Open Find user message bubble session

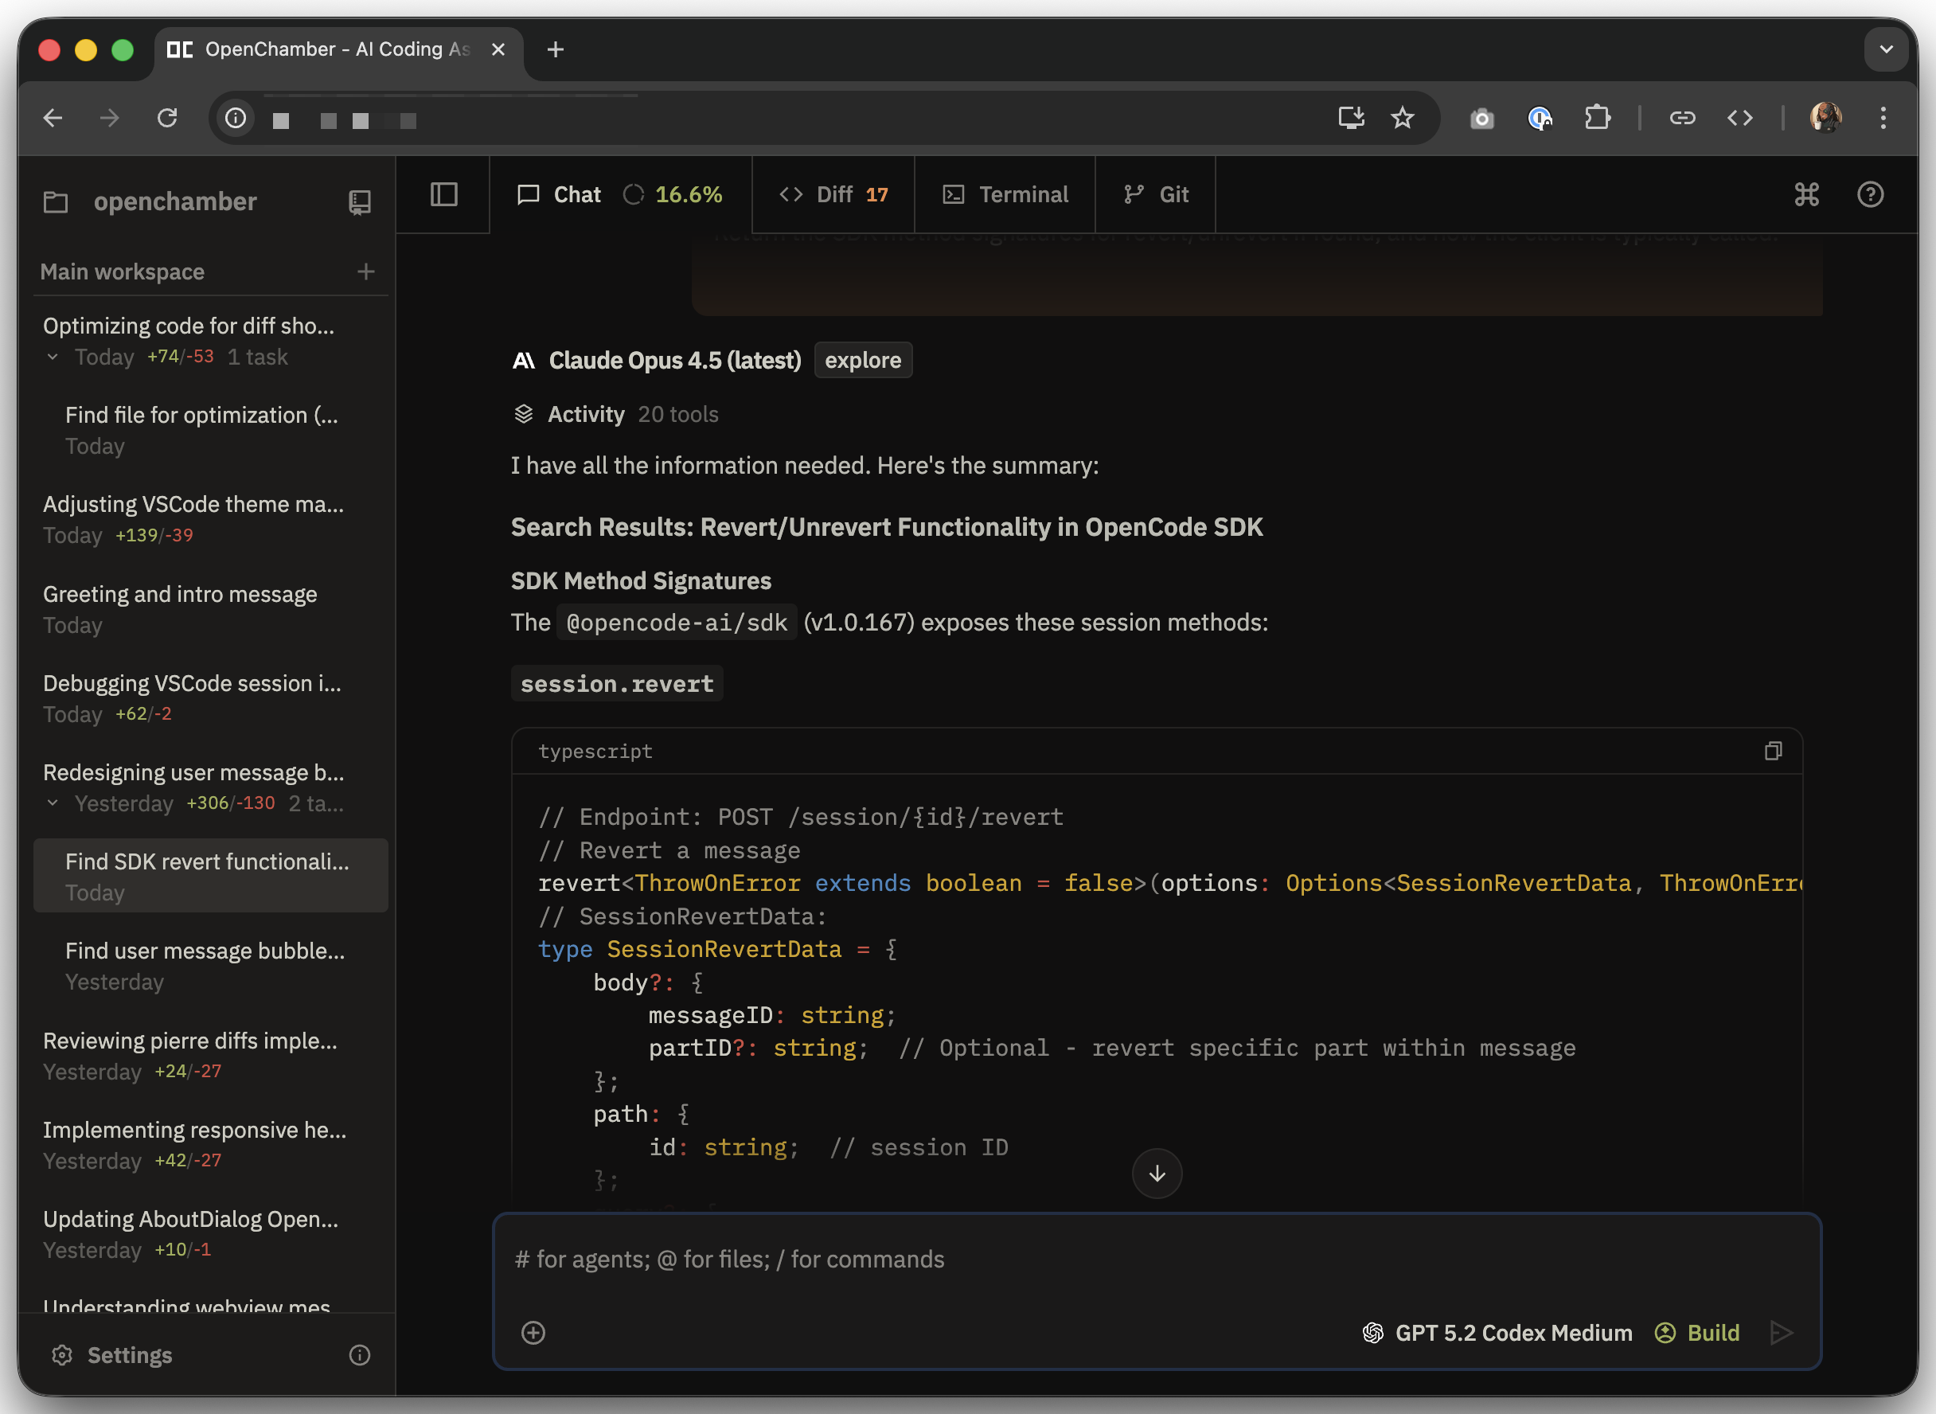tap(210, 966)
